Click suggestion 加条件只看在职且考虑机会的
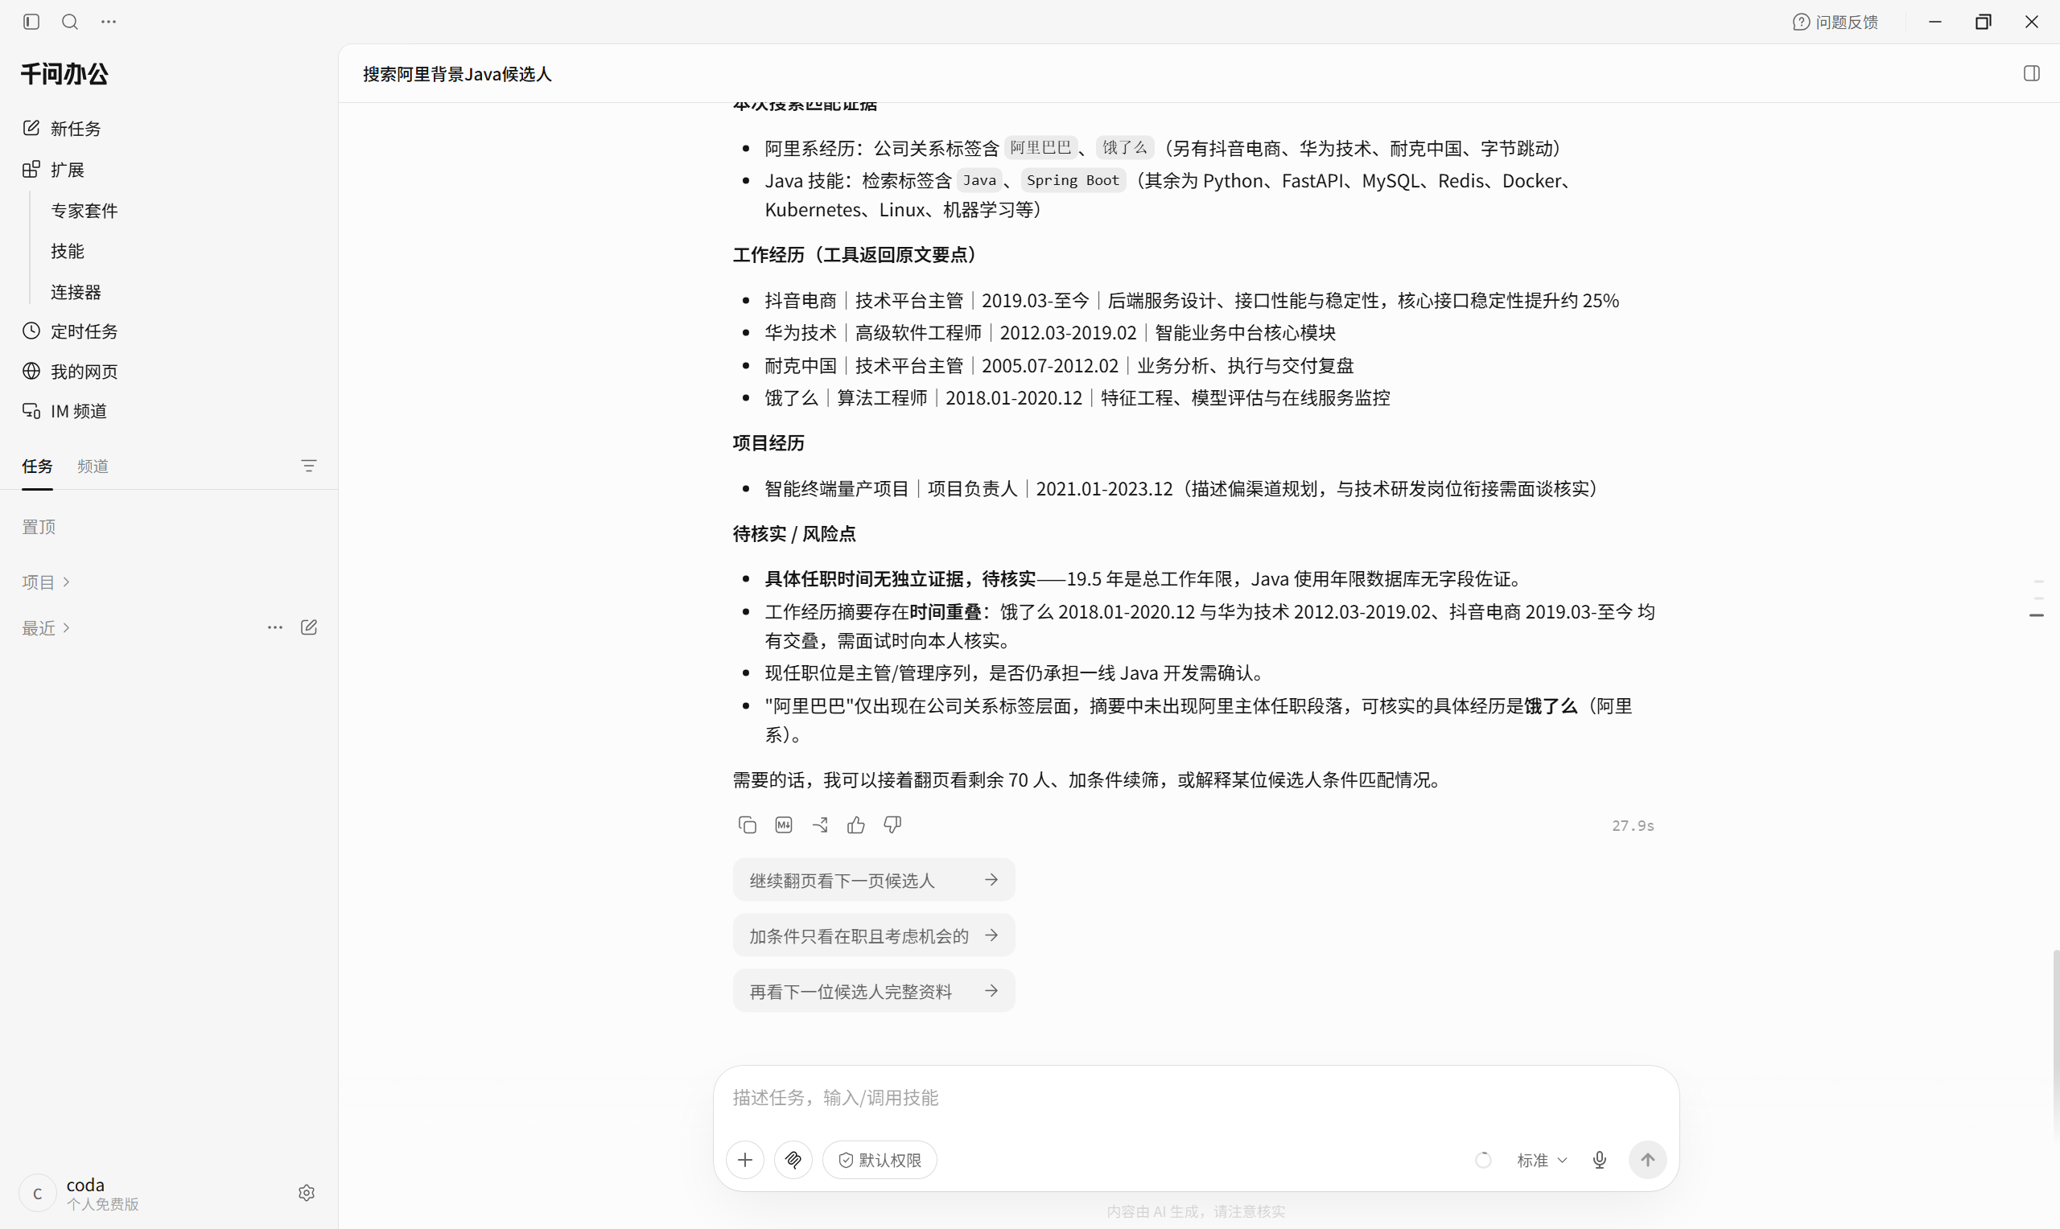The image size is (2060, 1229). (874, 935)
